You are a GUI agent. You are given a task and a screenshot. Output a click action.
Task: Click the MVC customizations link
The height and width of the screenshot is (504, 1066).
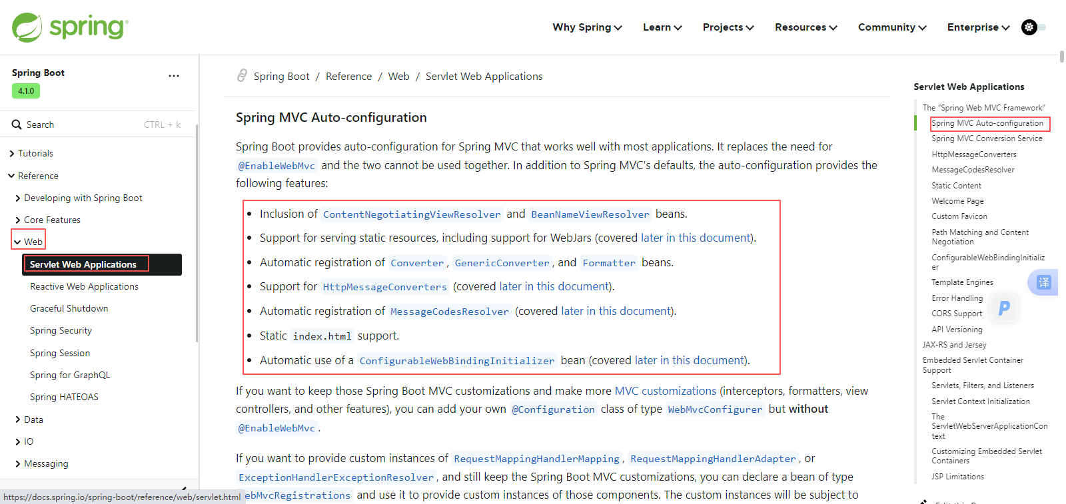point(665,391)
